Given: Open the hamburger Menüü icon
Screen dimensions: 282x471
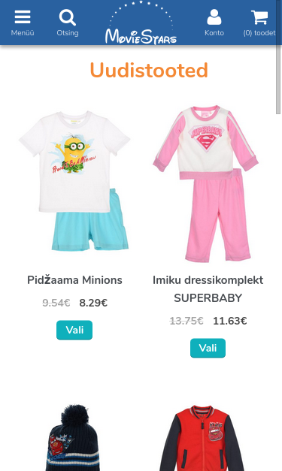Looking at the screenshot, I should (23, 17).
